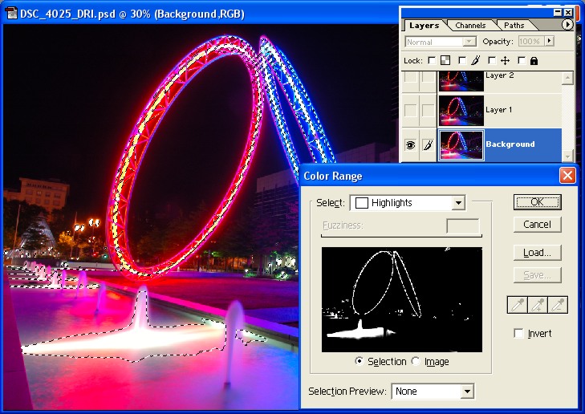The height and width of the screenshot is (414, 585).
Task: Show Layer 1 by clicking its visibility box
Action: [x=410, y=110]
